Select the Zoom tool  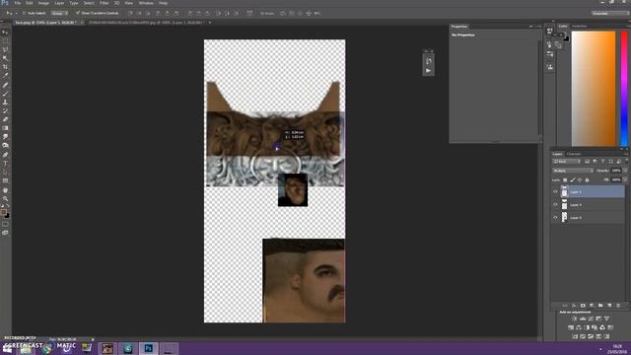point(5,198)
